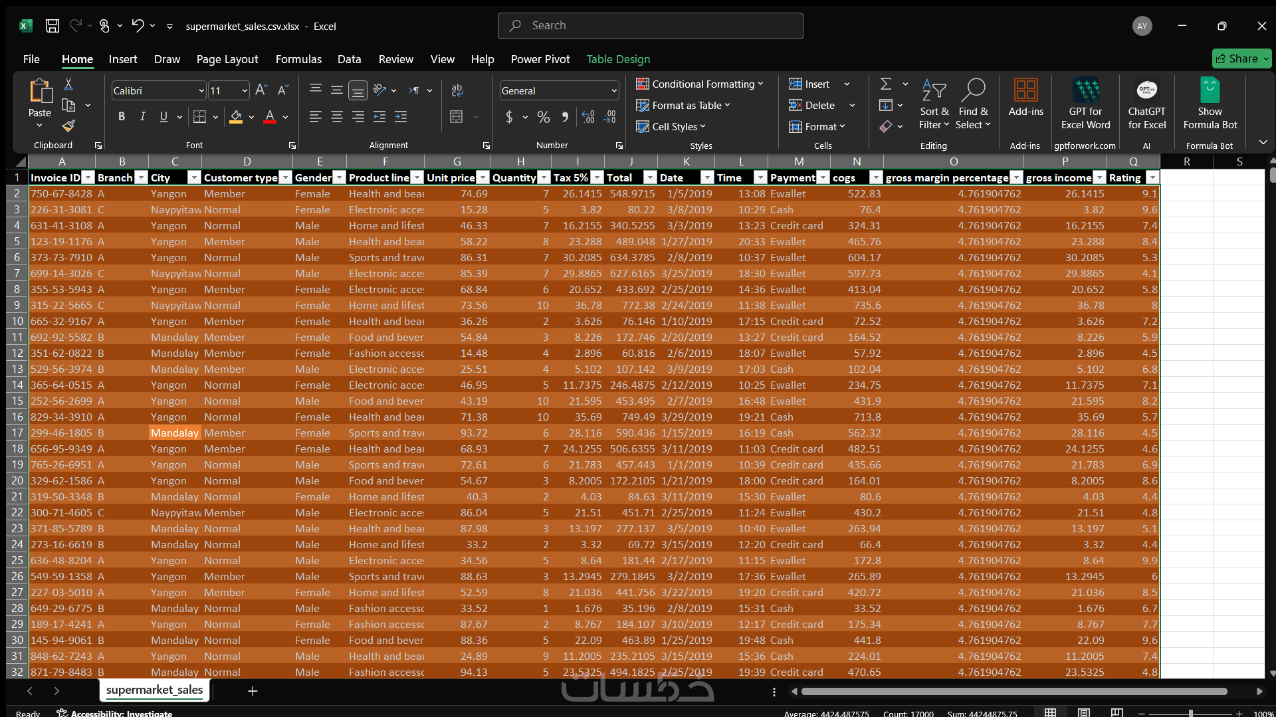Launch GPT for Excel Word add-in
The image size is (1276, 717).
point(1085,104)
